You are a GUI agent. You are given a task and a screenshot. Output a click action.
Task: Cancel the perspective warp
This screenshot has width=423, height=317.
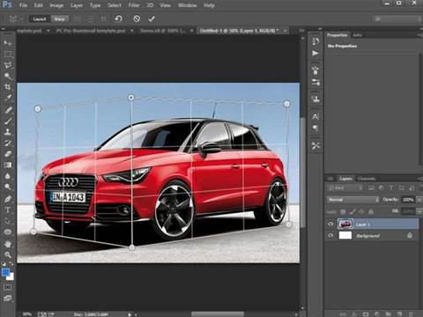click(x=137, y=18)
